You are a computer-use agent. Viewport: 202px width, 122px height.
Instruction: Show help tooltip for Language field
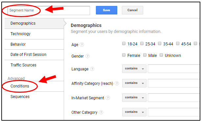92,69
